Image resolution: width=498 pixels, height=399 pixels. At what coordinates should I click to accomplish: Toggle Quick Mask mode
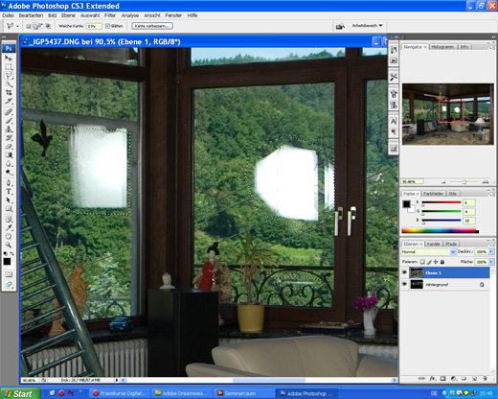coord(9,274)
